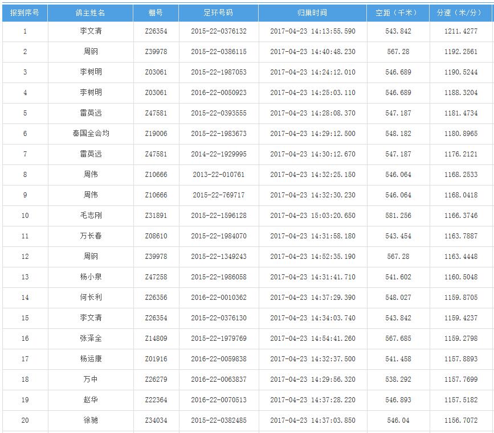The image size is (494, 433).
Task: Click the 报到序号 column header
Action: click(25, 13)
